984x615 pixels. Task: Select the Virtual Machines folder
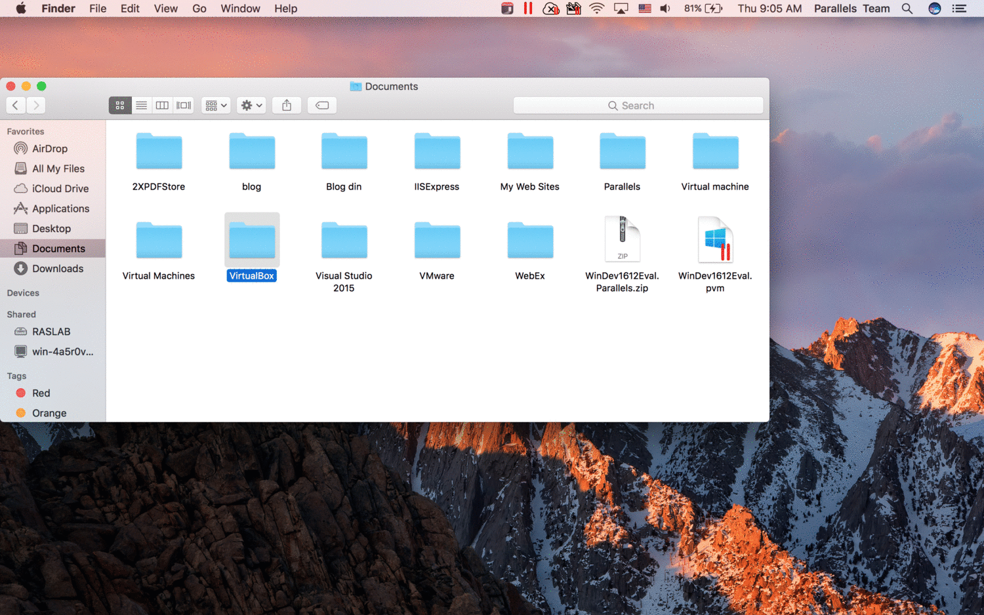[159, 241]
